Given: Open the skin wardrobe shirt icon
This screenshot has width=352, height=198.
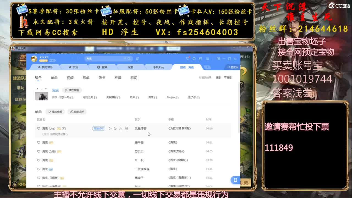Looking at the screenshot, I should (x=194, y=59).
